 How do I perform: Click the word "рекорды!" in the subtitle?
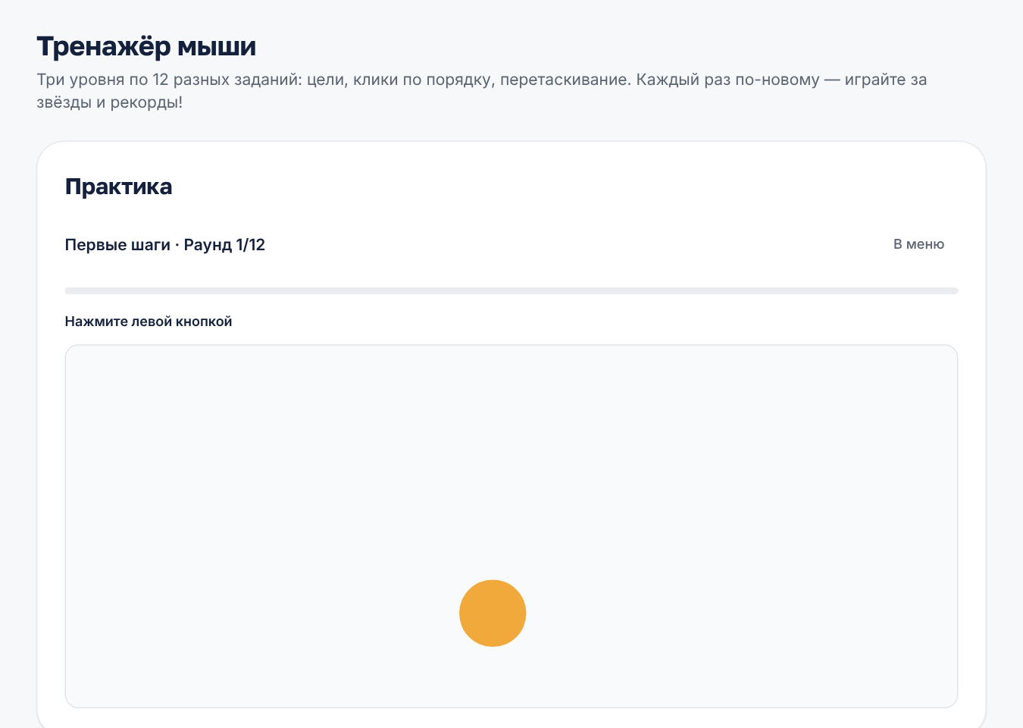coord(147,102)
